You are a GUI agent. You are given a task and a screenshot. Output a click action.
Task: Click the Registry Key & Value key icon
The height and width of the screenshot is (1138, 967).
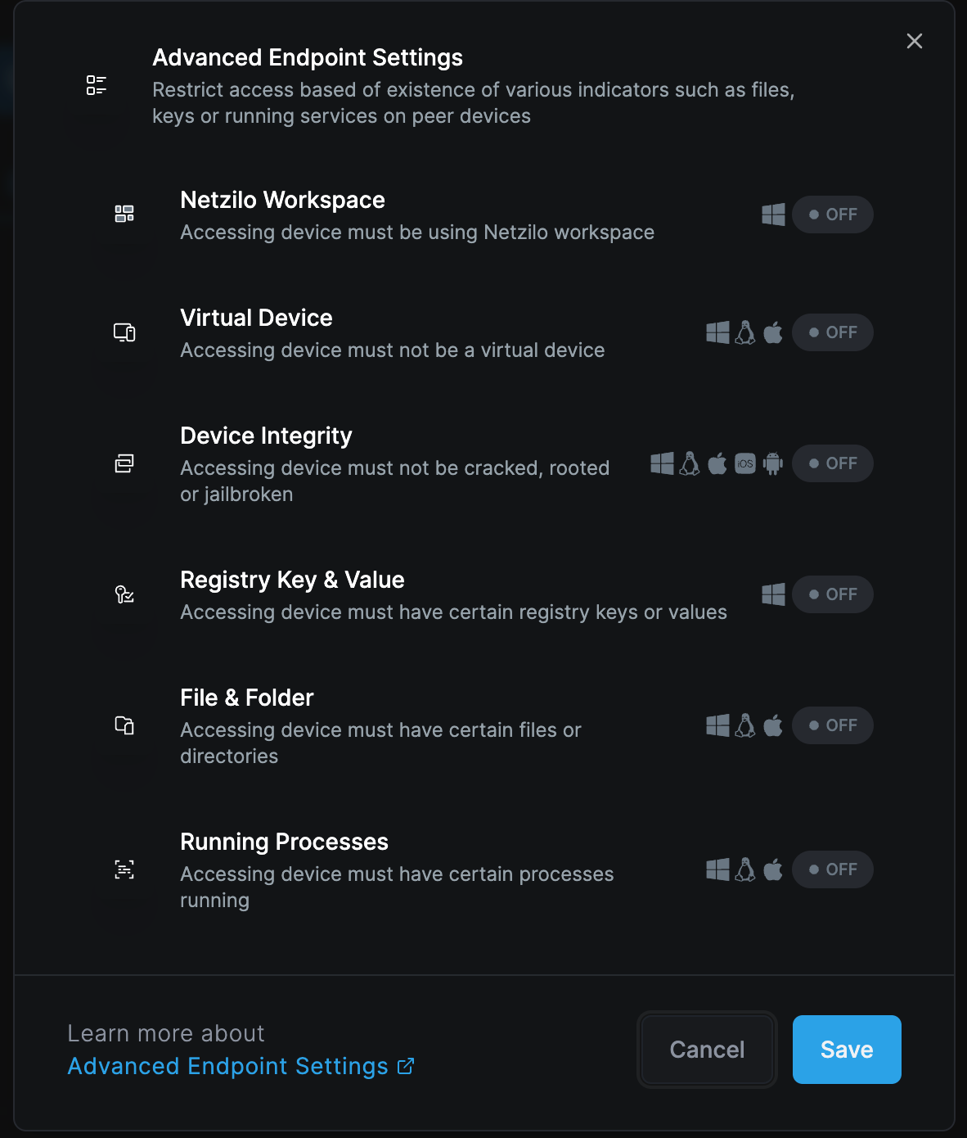124,594
